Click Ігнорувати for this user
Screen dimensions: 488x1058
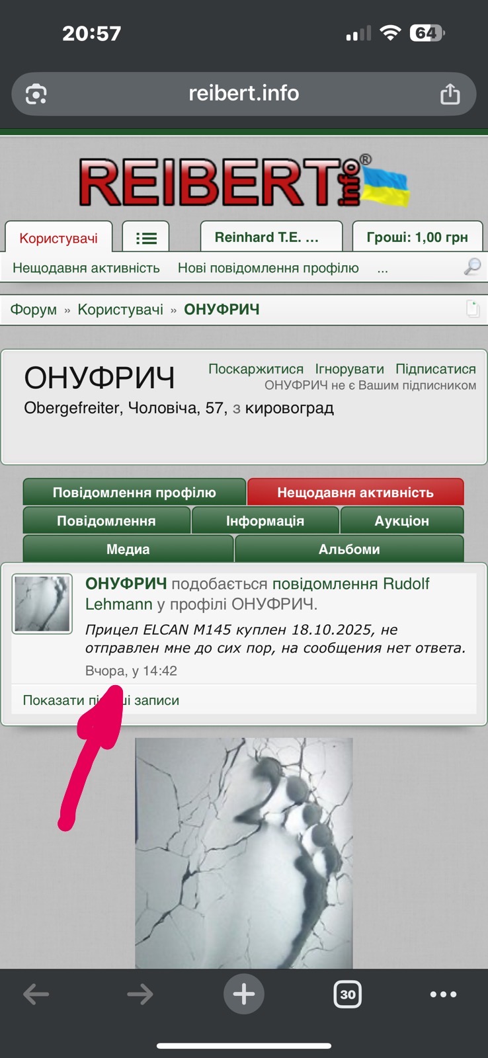pos(349,369)
